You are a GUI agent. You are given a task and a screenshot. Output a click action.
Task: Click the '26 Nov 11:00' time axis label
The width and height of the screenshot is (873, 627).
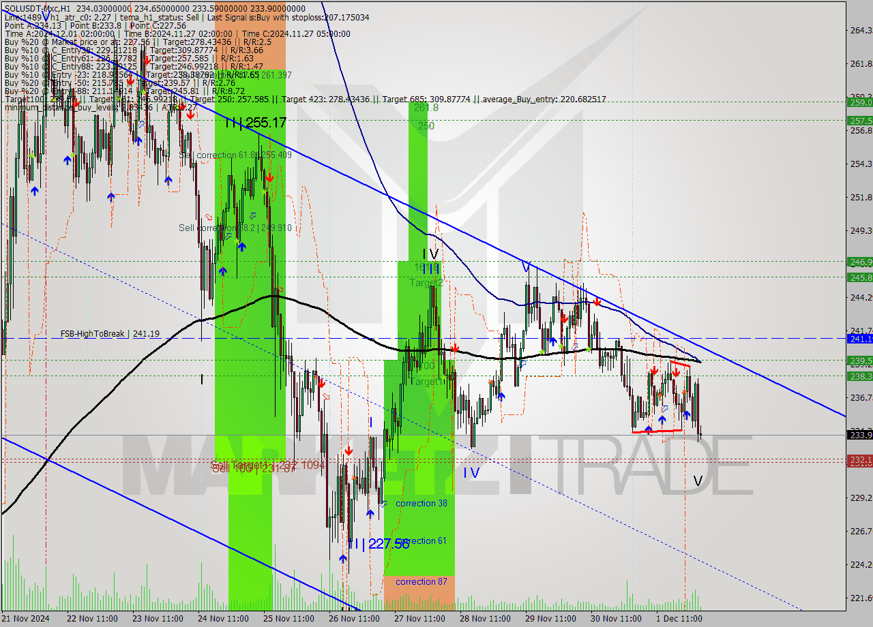353,619
